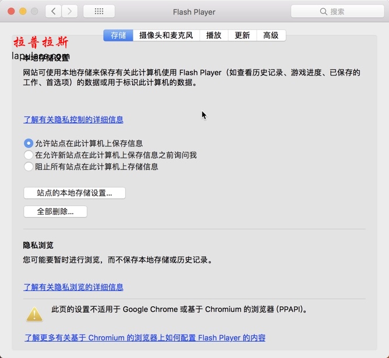Click the Flash Player window title
Viewport: 389px width, 358px height.
[194, 12]
